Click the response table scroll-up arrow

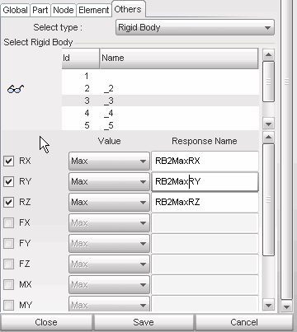[268, 137]
